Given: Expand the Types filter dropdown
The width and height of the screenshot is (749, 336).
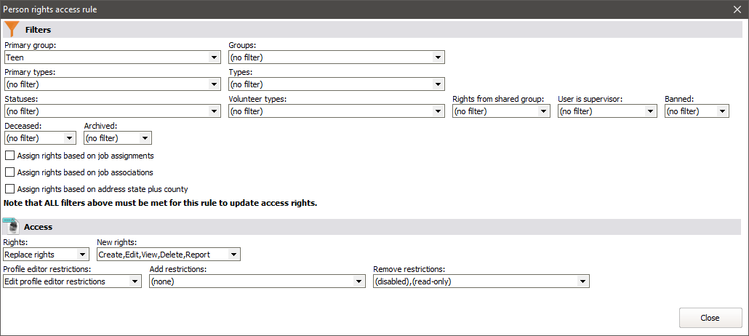Looking at the screenshot, I should tap(438, 84).
